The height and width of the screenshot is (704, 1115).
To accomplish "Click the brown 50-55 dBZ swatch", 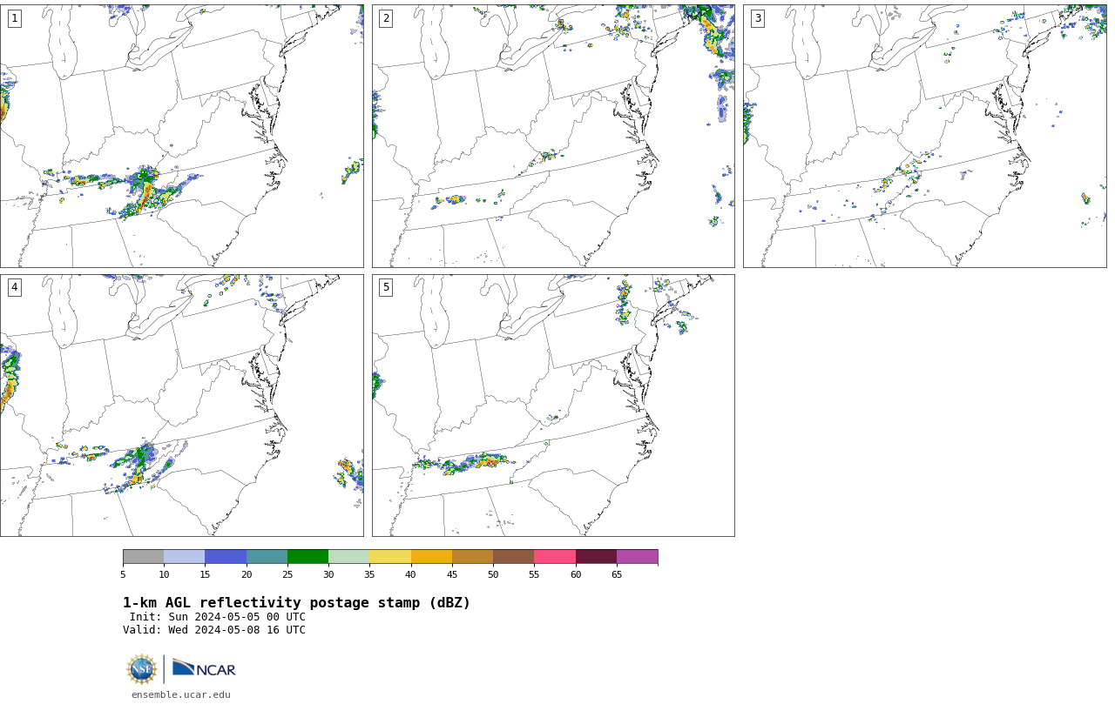I will 513,557.
